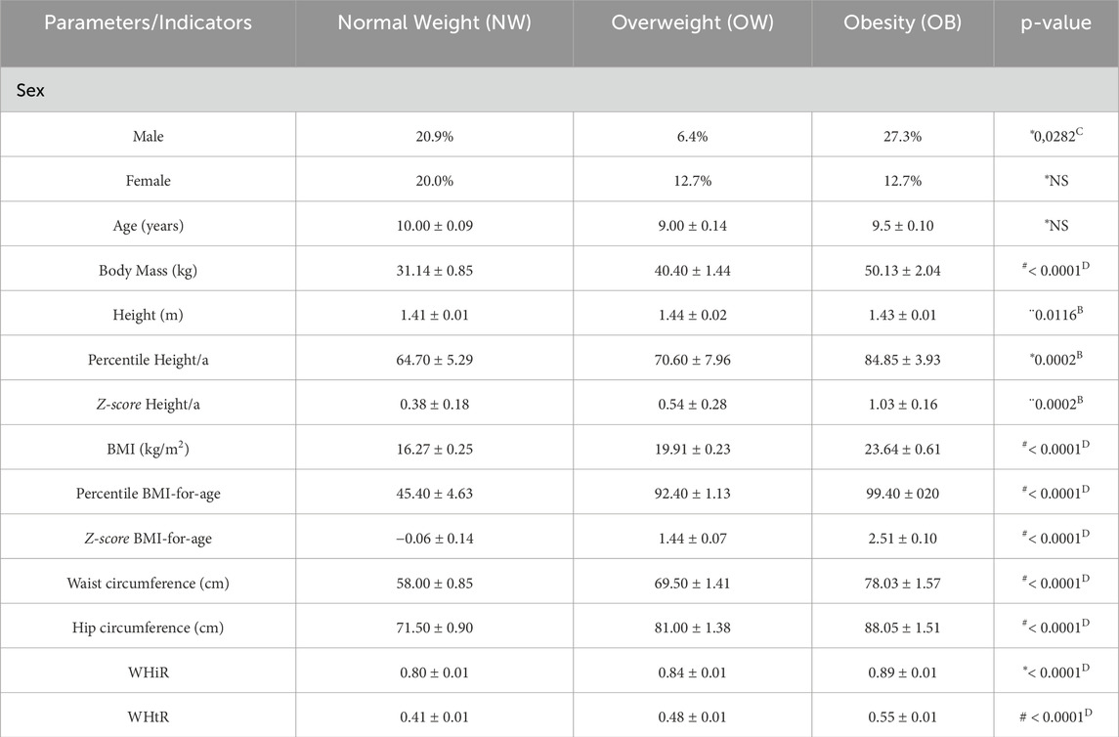Click the Overweight (OW) column header
1119x737 pixels.
point(692,22)
